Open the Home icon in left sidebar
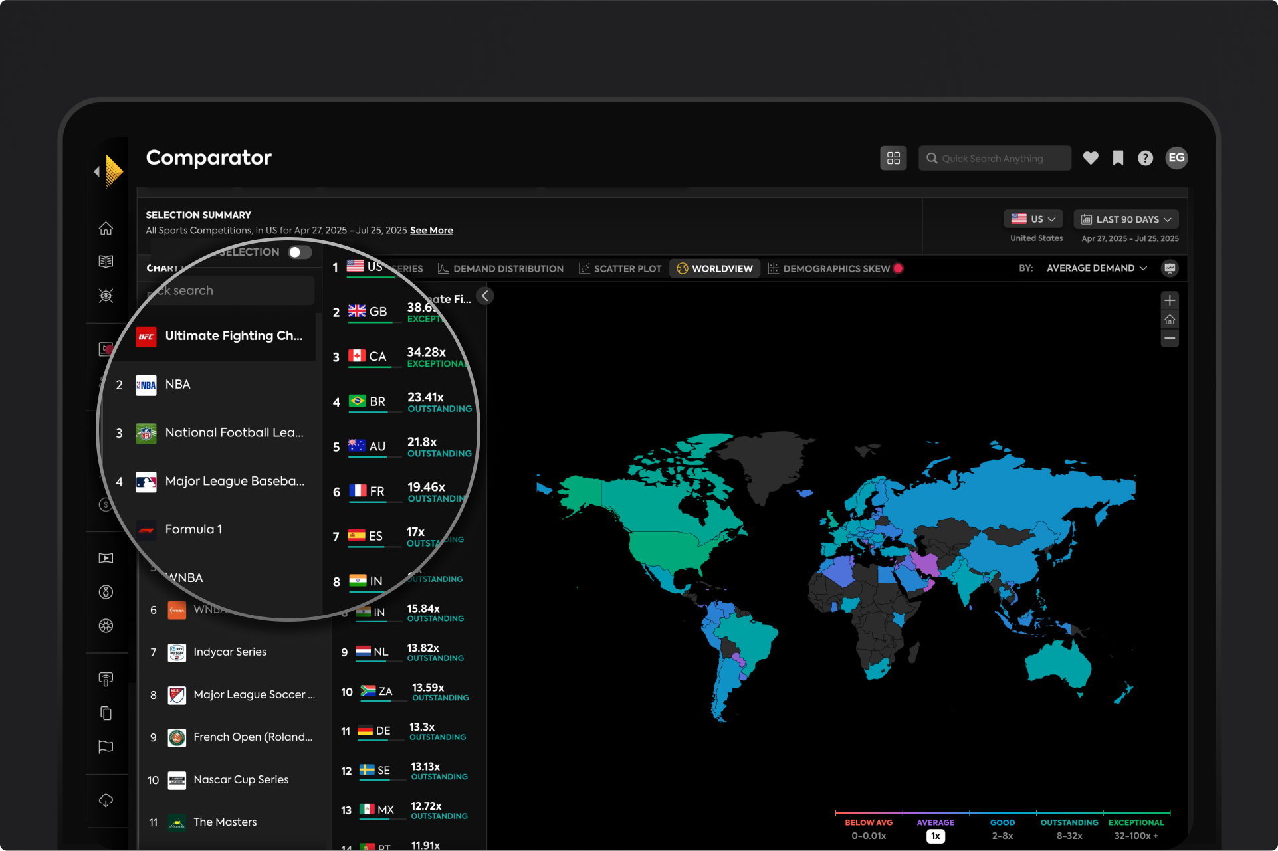The width and height of the screenshot is (1278, 851). [x=106, y=228]
